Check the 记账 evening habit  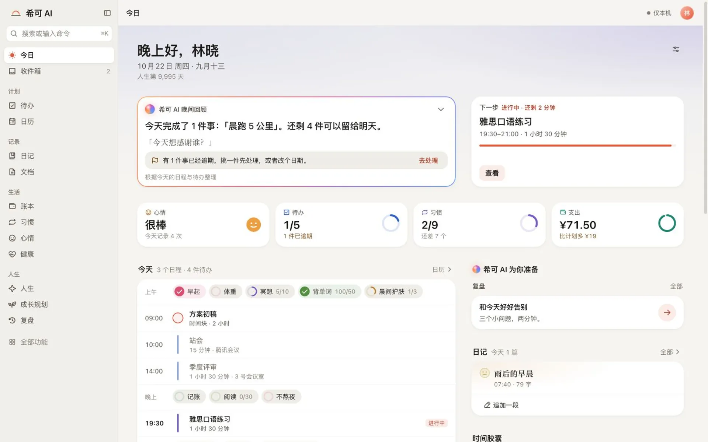click(x=189, y=397)
